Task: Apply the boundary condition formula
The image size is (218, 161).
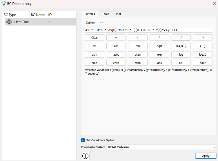Action: [206, 156]
